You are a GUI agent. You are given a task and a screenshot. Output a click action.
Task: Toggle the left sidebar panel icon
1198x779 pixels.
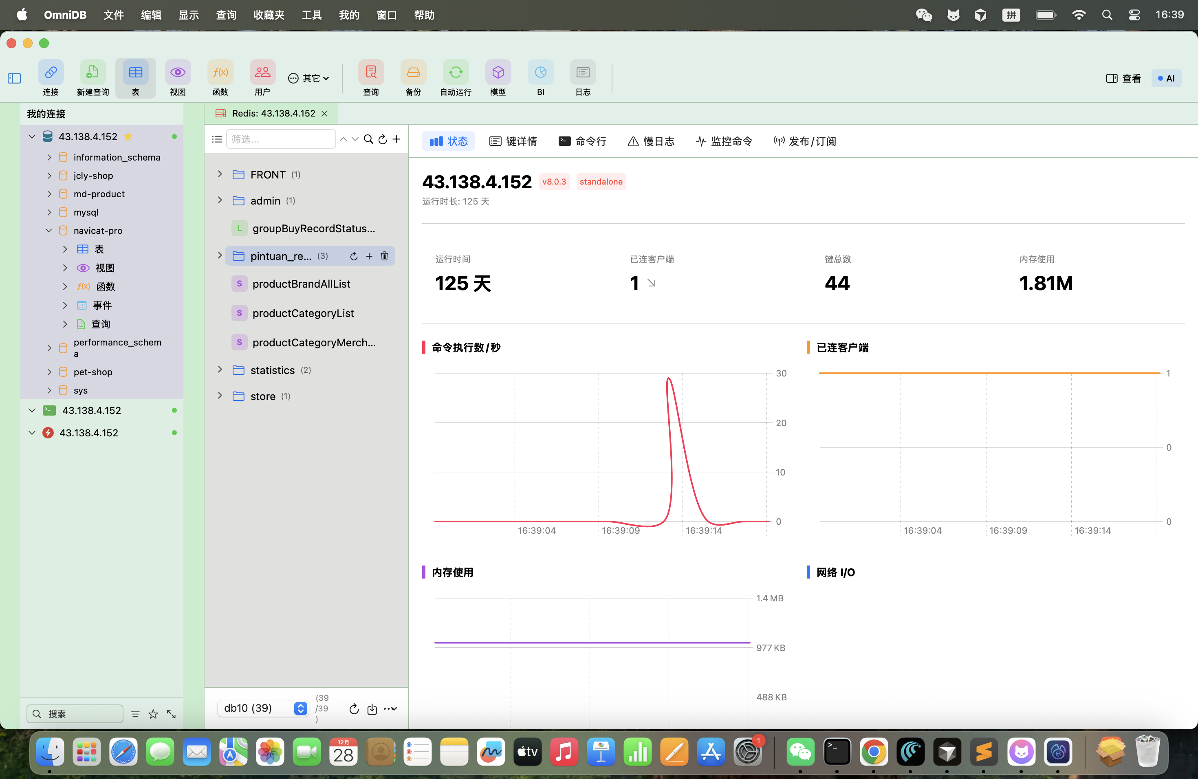(14, 79)
